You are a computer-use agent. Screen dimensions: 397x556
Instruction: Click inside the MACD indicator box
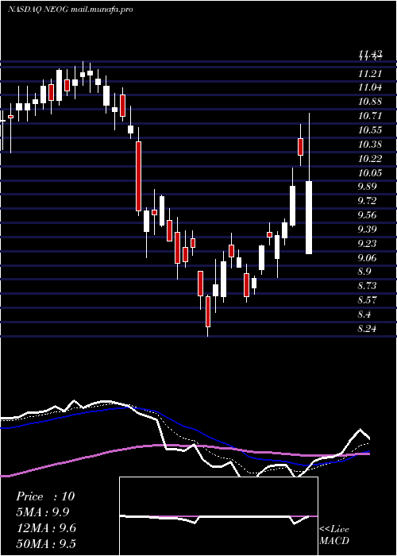[x=218, y=516]
